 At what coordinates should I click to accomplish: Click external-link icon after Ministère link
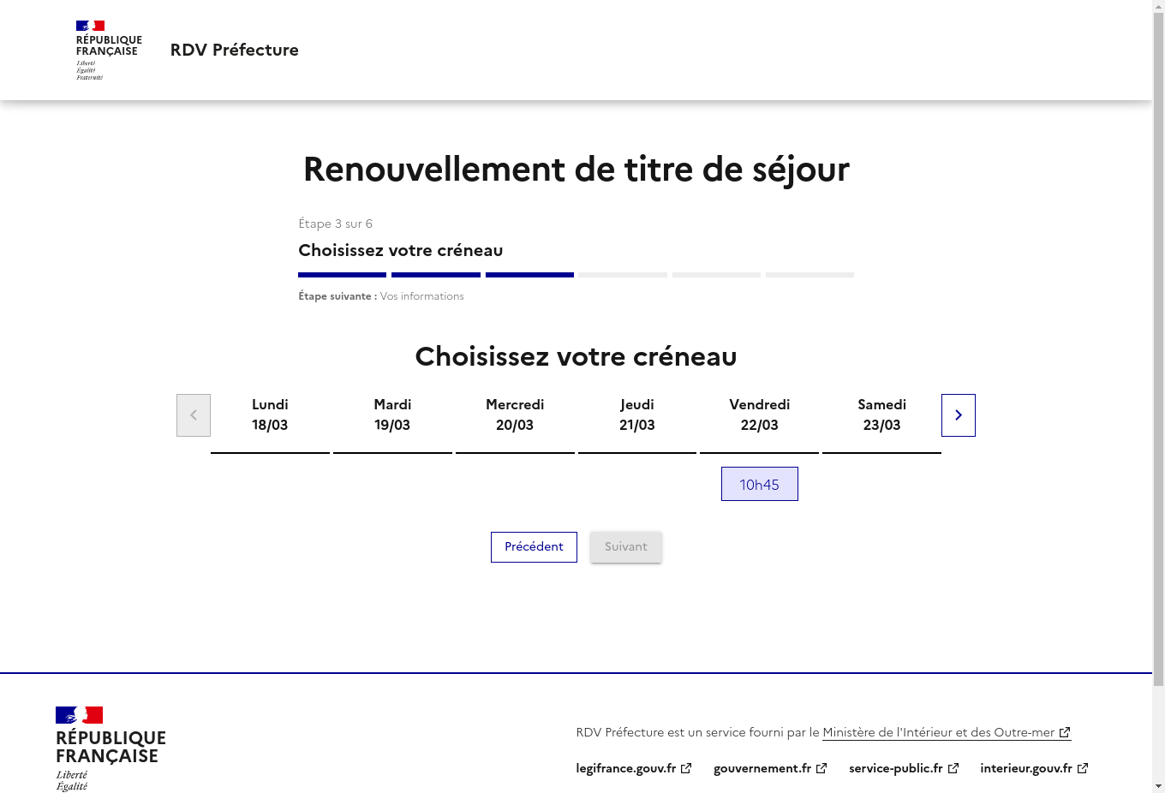[x=1065, y=732]
